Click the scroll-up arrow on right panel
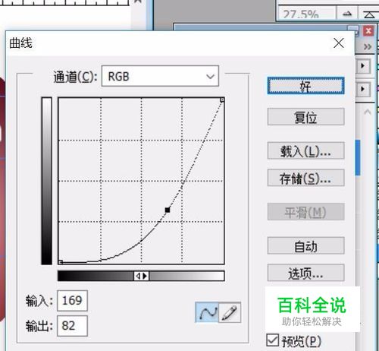Screen dimensions: 379x351 click(x=368, y=112)
